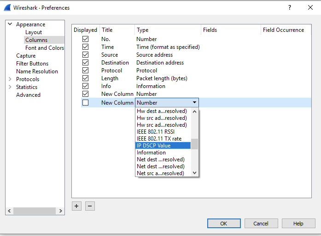This screenshot has width=321, height=236.
Task: Select Columns in the Appearance tree
Action: coord(36,40)
